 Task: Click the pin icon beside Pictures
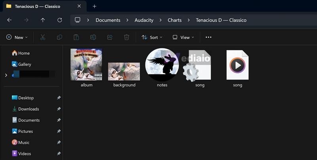(59, 131)
